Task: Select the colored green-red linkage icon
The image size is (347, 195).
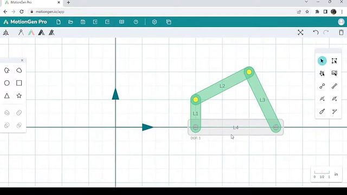Action: pos(31,32)
